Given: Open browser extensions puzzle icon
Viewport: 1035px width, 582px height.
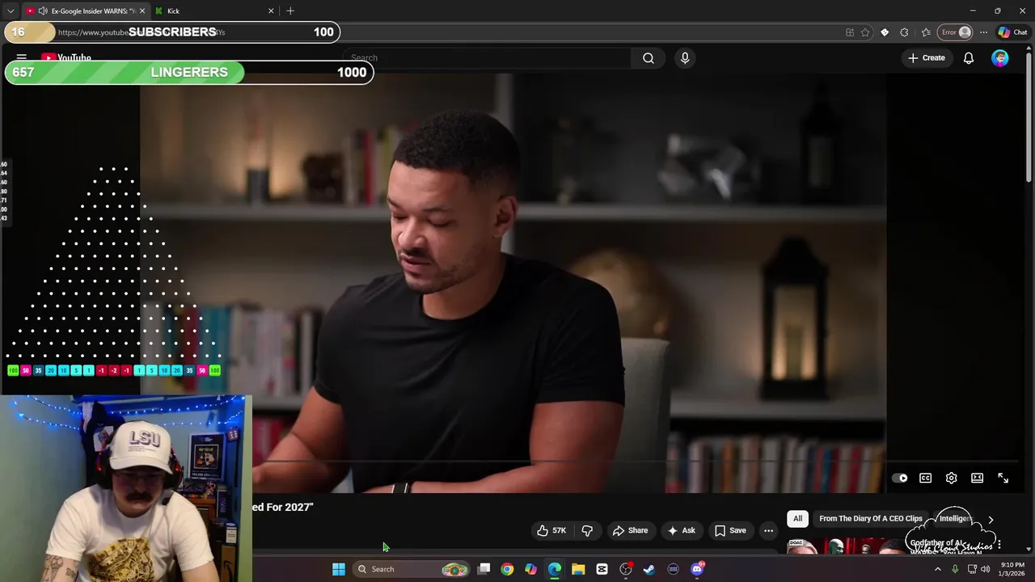Looking at the screenshot, I should coord(904,32).
